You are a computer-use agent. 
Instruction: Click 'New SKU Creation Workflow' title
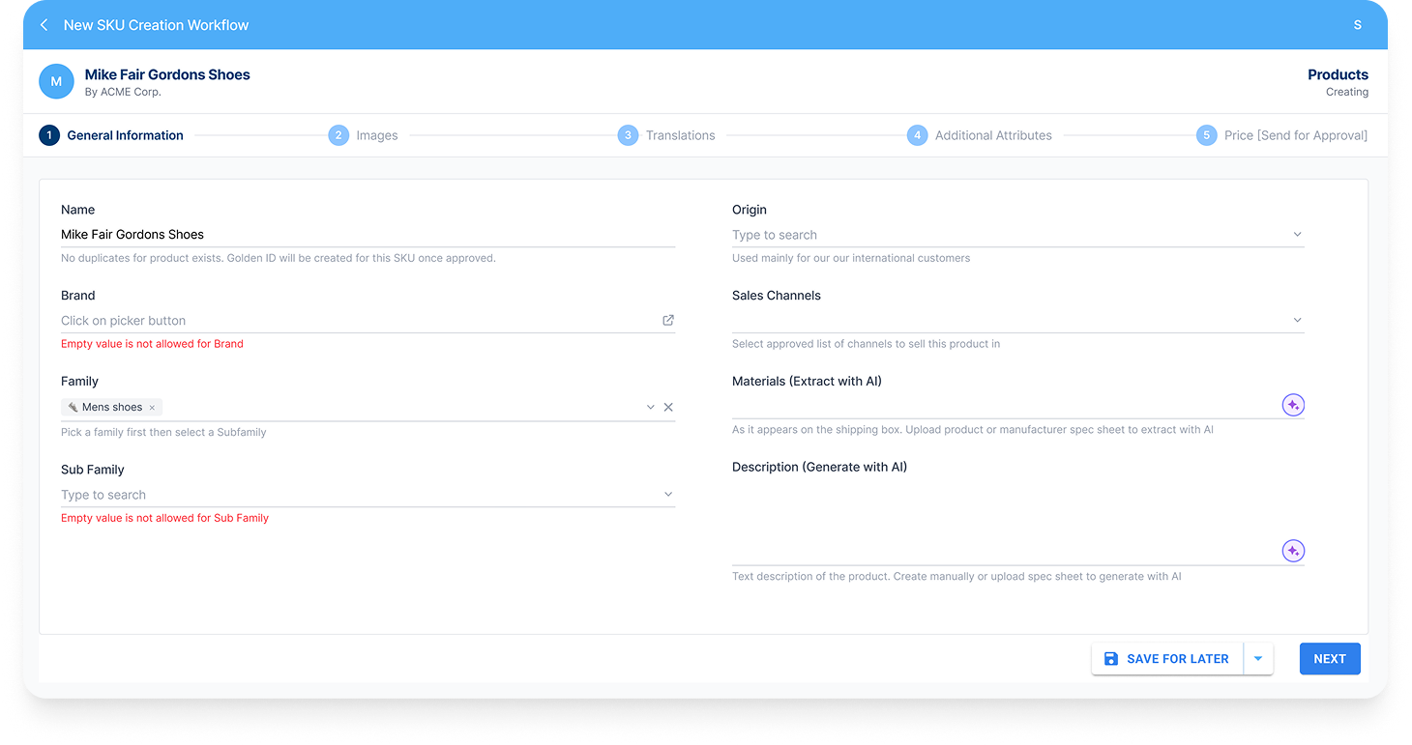tap(156, 25)
